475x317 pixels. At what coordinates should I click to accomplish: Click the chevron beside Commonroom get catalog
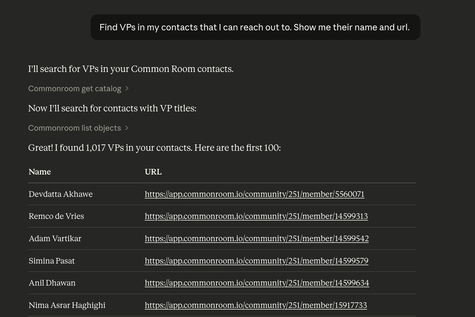pyautogui.click(x=127, y=88)
